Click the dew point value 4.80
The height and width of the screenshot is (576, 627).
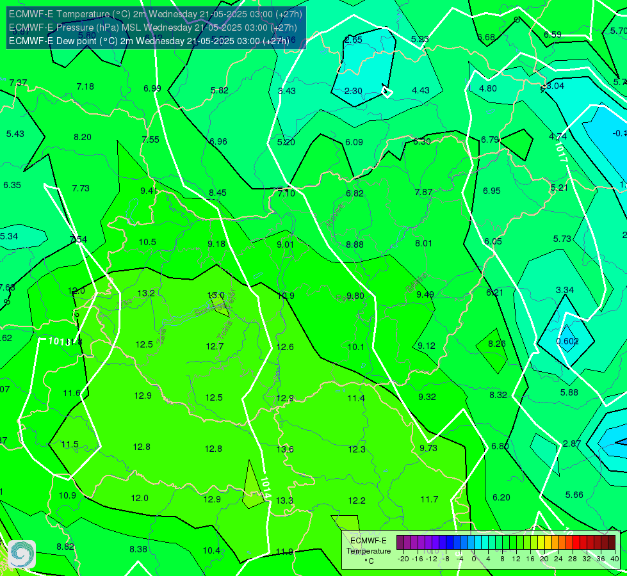click(x=488, y=88)
